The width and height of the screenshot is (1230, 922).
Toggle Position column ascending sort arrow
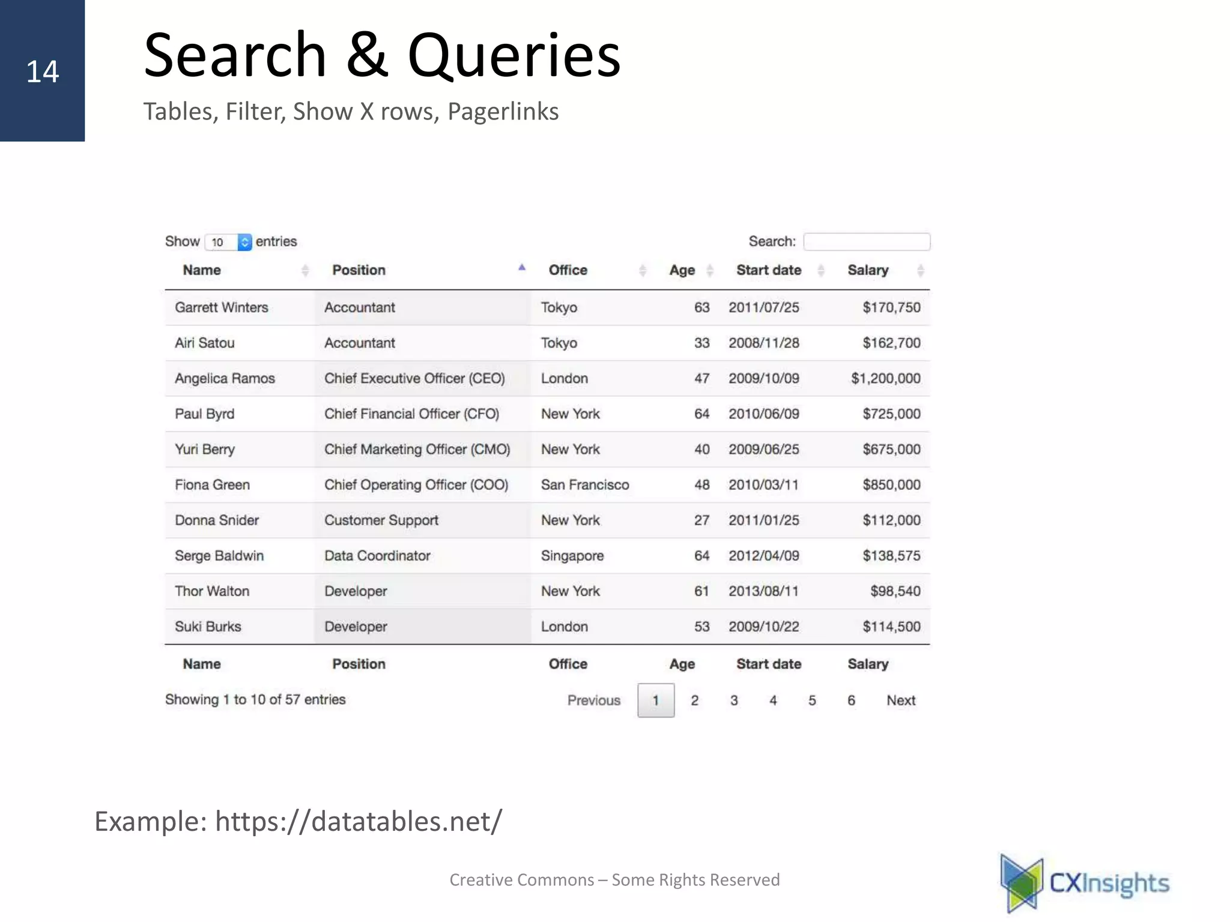tap(522, 268)
